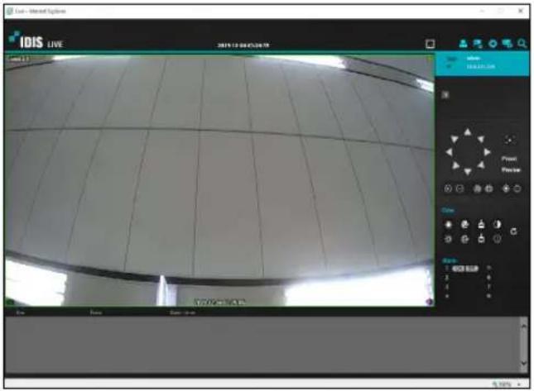534x391 pixels.
Task: Click the single monitor icon beside user icon
Action: click(x=478, y=44)
